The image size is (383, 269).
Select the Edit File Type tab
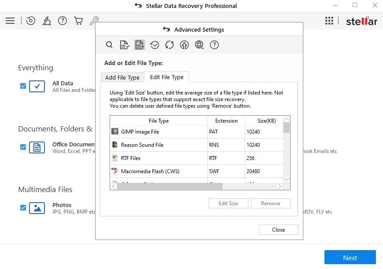click(166, 77)
